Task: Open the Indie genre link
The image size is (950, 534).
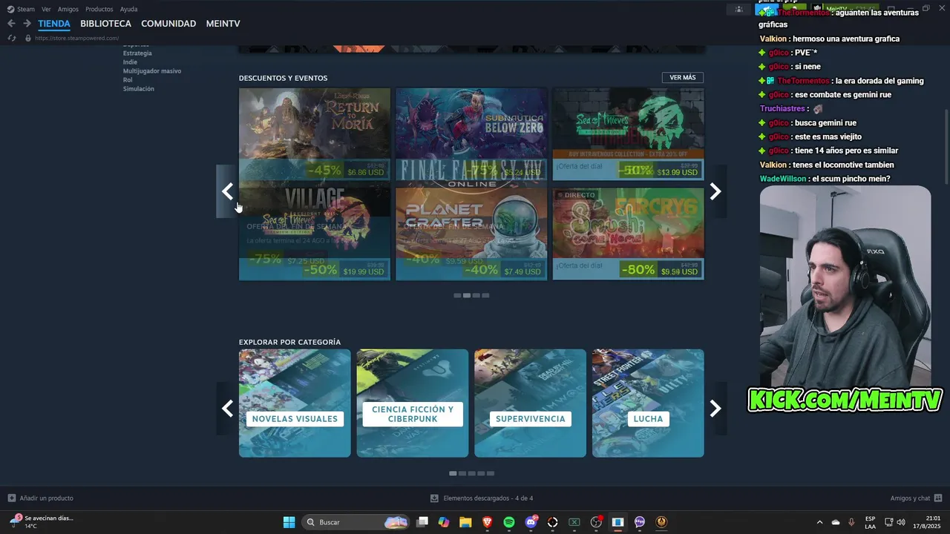Action: tap(130, 62)
